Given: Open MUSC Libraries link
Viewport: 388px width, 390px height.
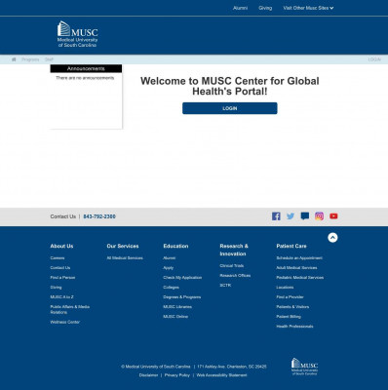Looking at the screenshot, I should coord(177,307).
